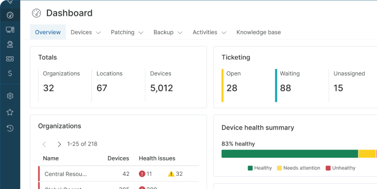Image resolution: width=377 pixels, height=189 pixels.
Task: Open the favorites star icon in sidebar
Action: click(10, 112)
